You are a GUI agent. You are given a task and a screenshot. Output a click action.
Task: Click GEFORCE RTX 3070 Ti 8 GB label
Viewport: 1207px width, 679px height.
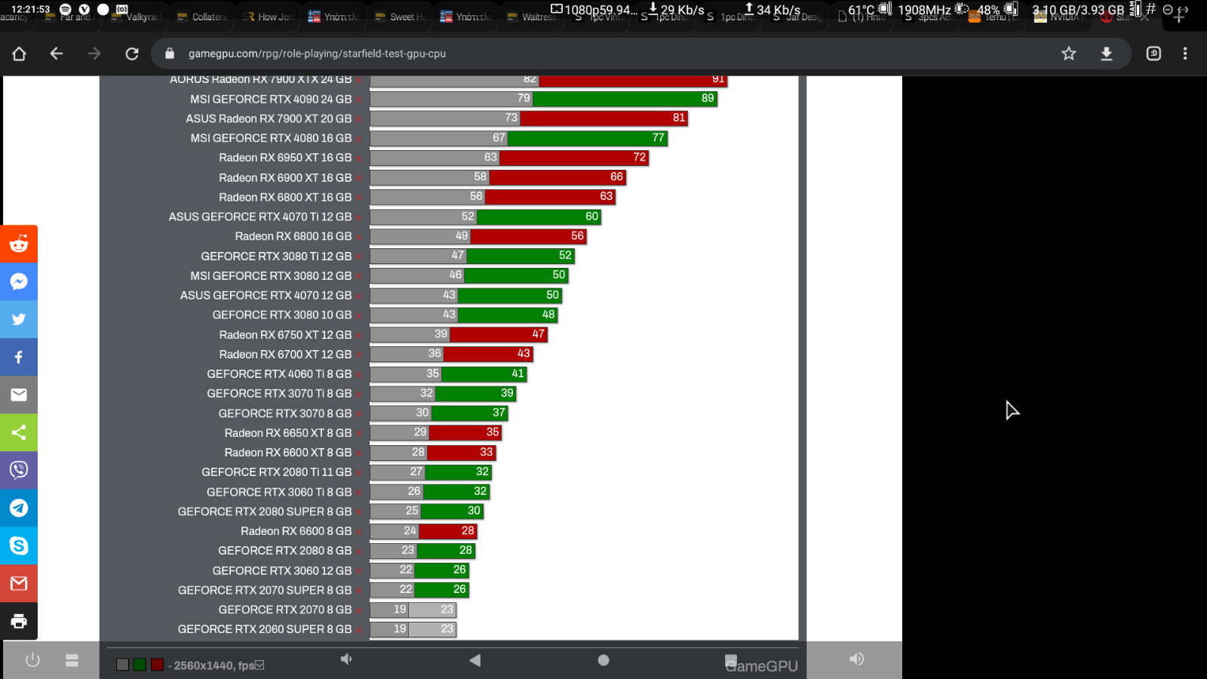click(x=279, y=394)
